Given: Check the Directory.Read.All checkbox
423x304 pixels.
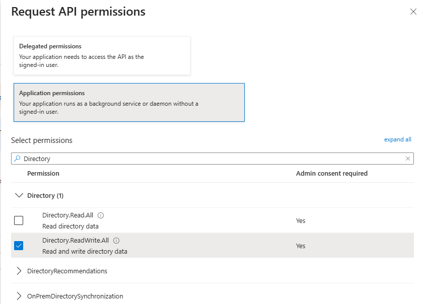Looking at the screenshot, I should tap(19, 220).
